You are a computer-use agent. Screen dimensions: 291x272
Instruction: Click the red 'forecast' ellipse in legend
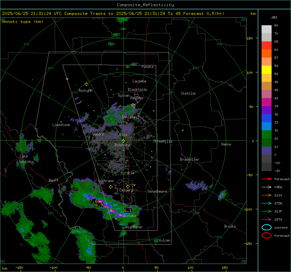point(266,235)
